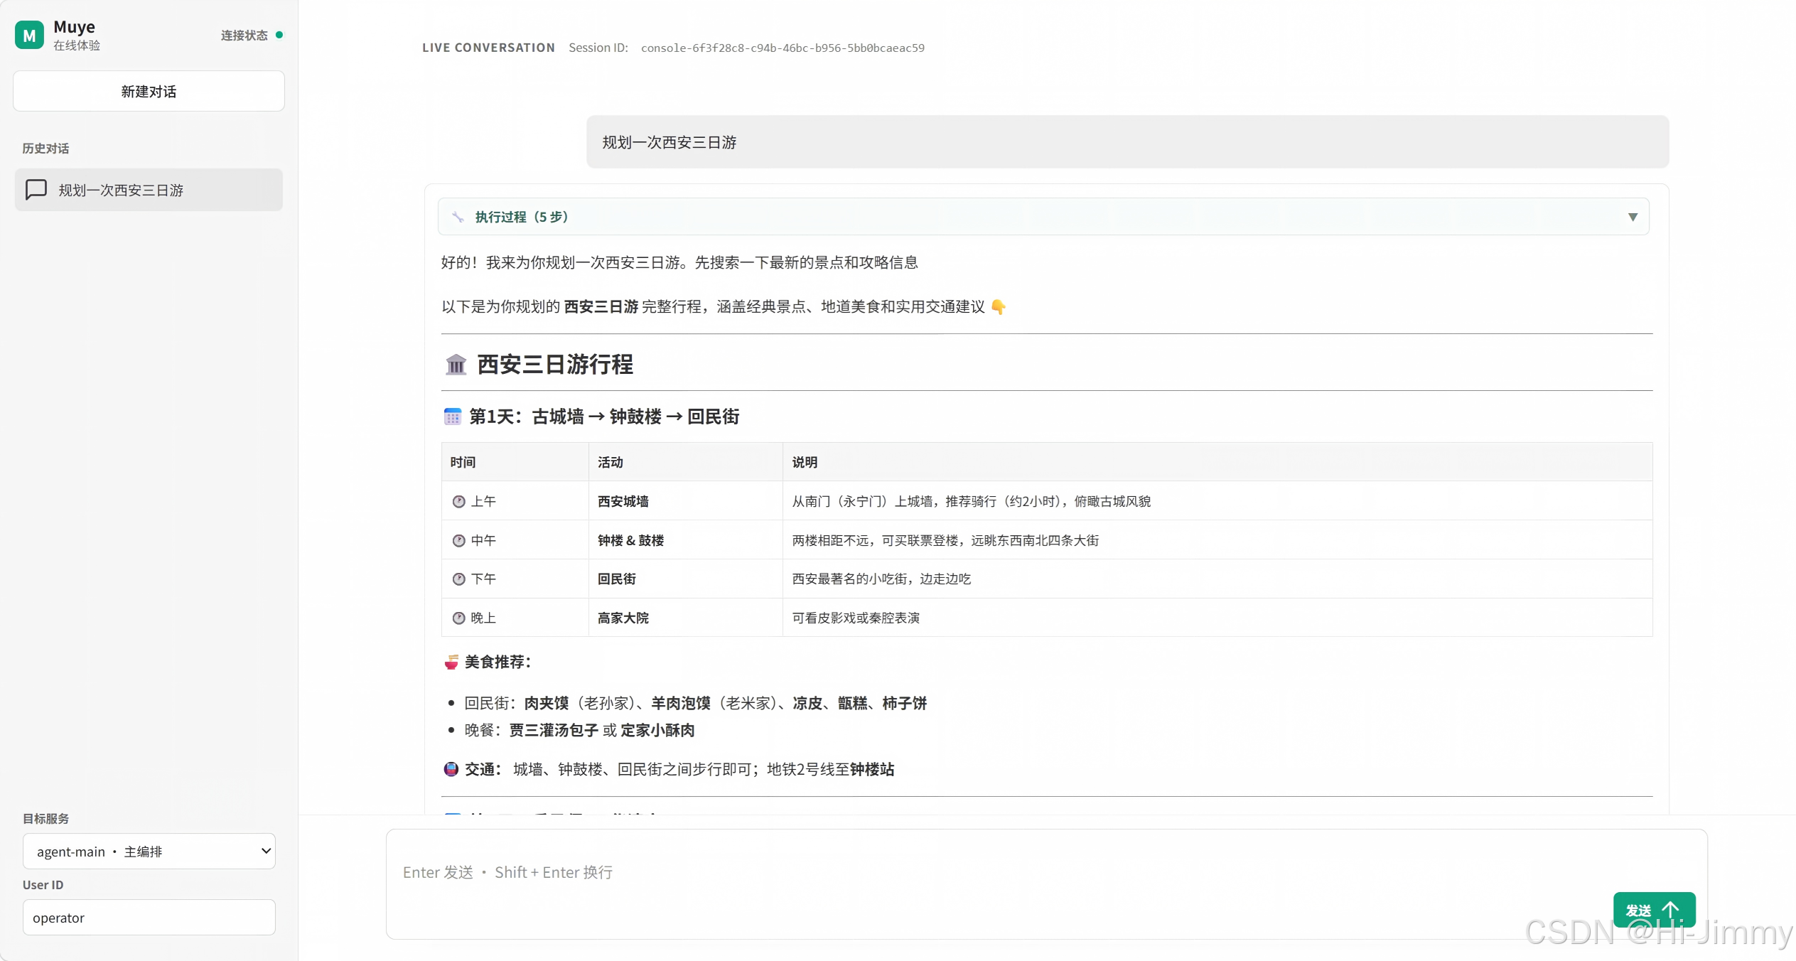Click the green Muye logo icon
This screenshot has height=961, width=1796.
(29, 35)
